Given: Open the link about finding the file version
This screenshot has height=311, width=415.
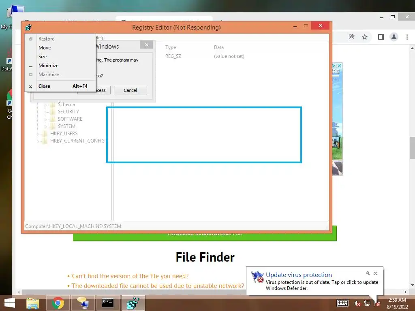Looking at the screenshot, I should [130, 276].
